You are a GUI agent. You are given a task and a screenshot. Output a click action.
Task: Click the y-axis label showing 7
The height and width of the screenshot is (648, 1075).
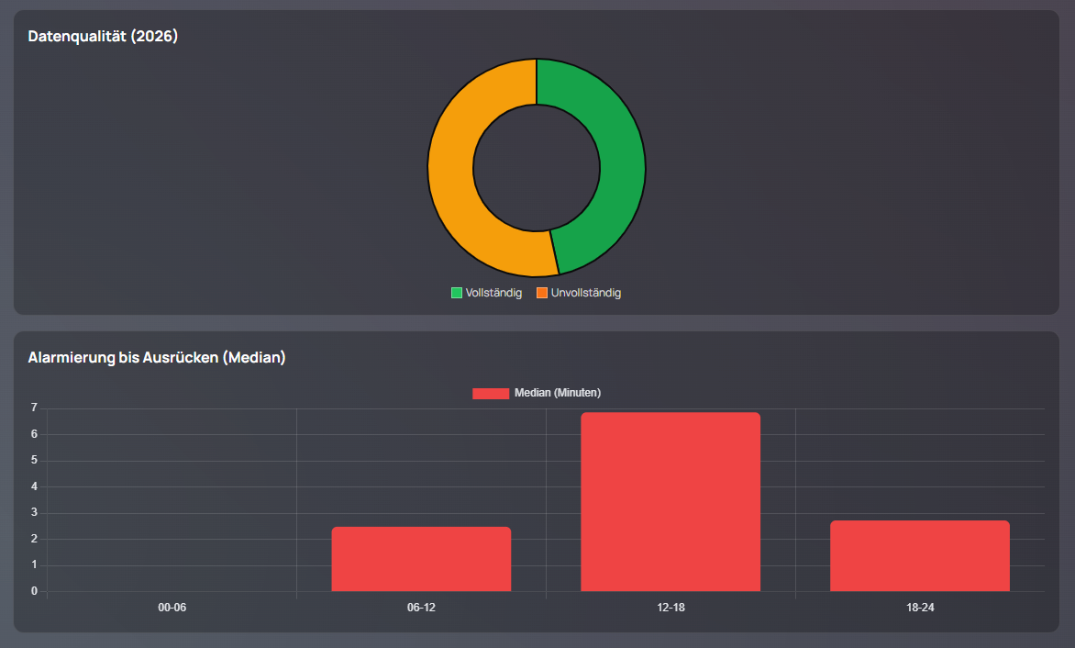coord(33,406)
